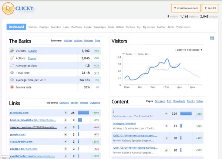Open the Today vs Yesterday chart dropdown
The image size is (222, 159).
[x=189, y=50]
